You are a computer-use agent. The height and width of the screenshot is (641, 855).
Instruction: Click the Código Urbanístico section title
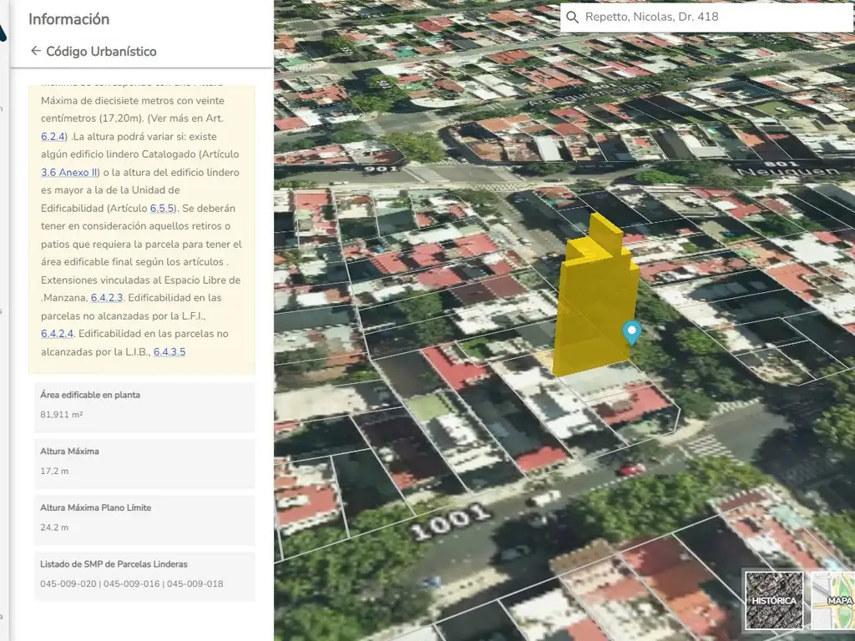[x=101, y=51]
